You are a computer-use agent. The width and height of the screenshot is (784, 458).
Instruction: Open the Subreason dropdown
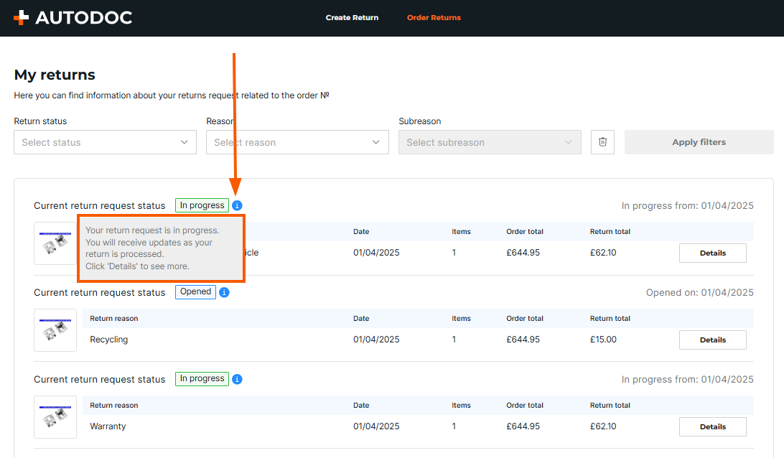(x=490, y=142)
